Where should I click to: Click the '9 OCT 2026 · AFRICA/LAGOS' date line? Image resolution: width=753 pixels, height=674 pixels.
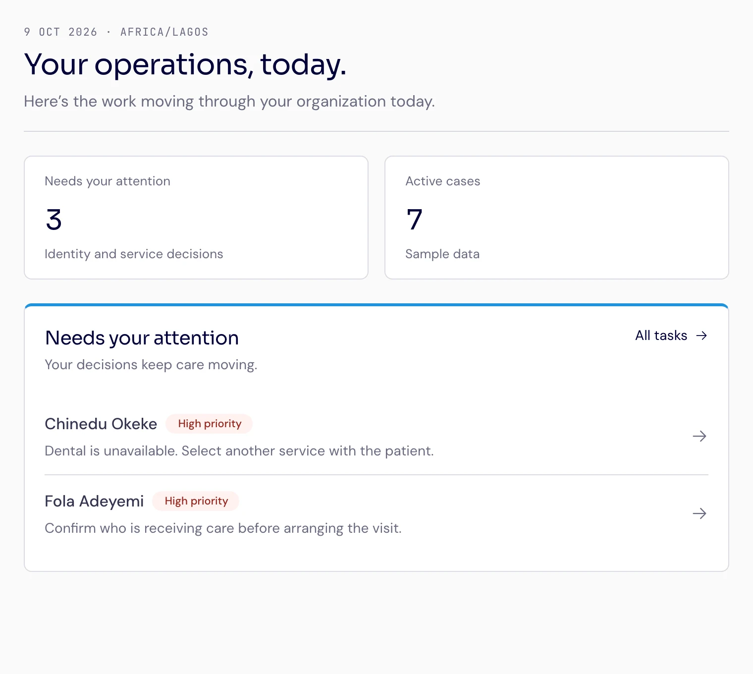(x=116, y=32)
